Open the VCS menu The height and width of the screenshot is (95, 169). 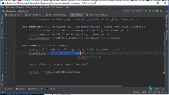click(x=53, y=7)
